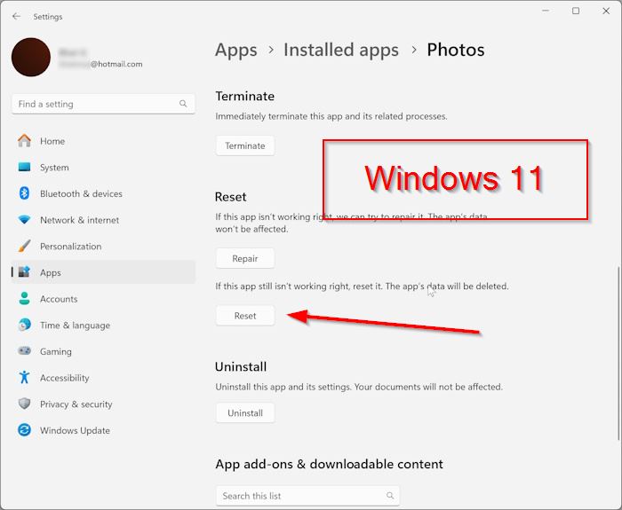Click the Apps icon in the sidebar
The image size is (622, 510).
24,272
